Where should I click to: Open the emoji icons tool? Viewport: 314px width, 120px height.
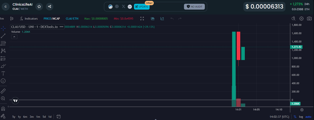[x=3, y=81]
